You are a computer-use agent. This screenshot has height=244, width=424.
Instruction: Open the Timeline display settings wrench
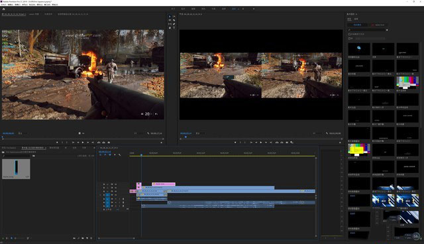119,155
